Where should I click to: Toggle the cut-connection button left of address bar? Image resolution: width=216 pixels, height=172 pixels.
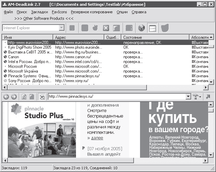click(x=42, y=97)
